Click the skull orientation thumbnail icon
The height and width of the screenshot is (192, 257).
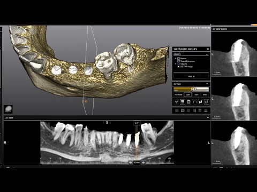[x=8, y=109]
